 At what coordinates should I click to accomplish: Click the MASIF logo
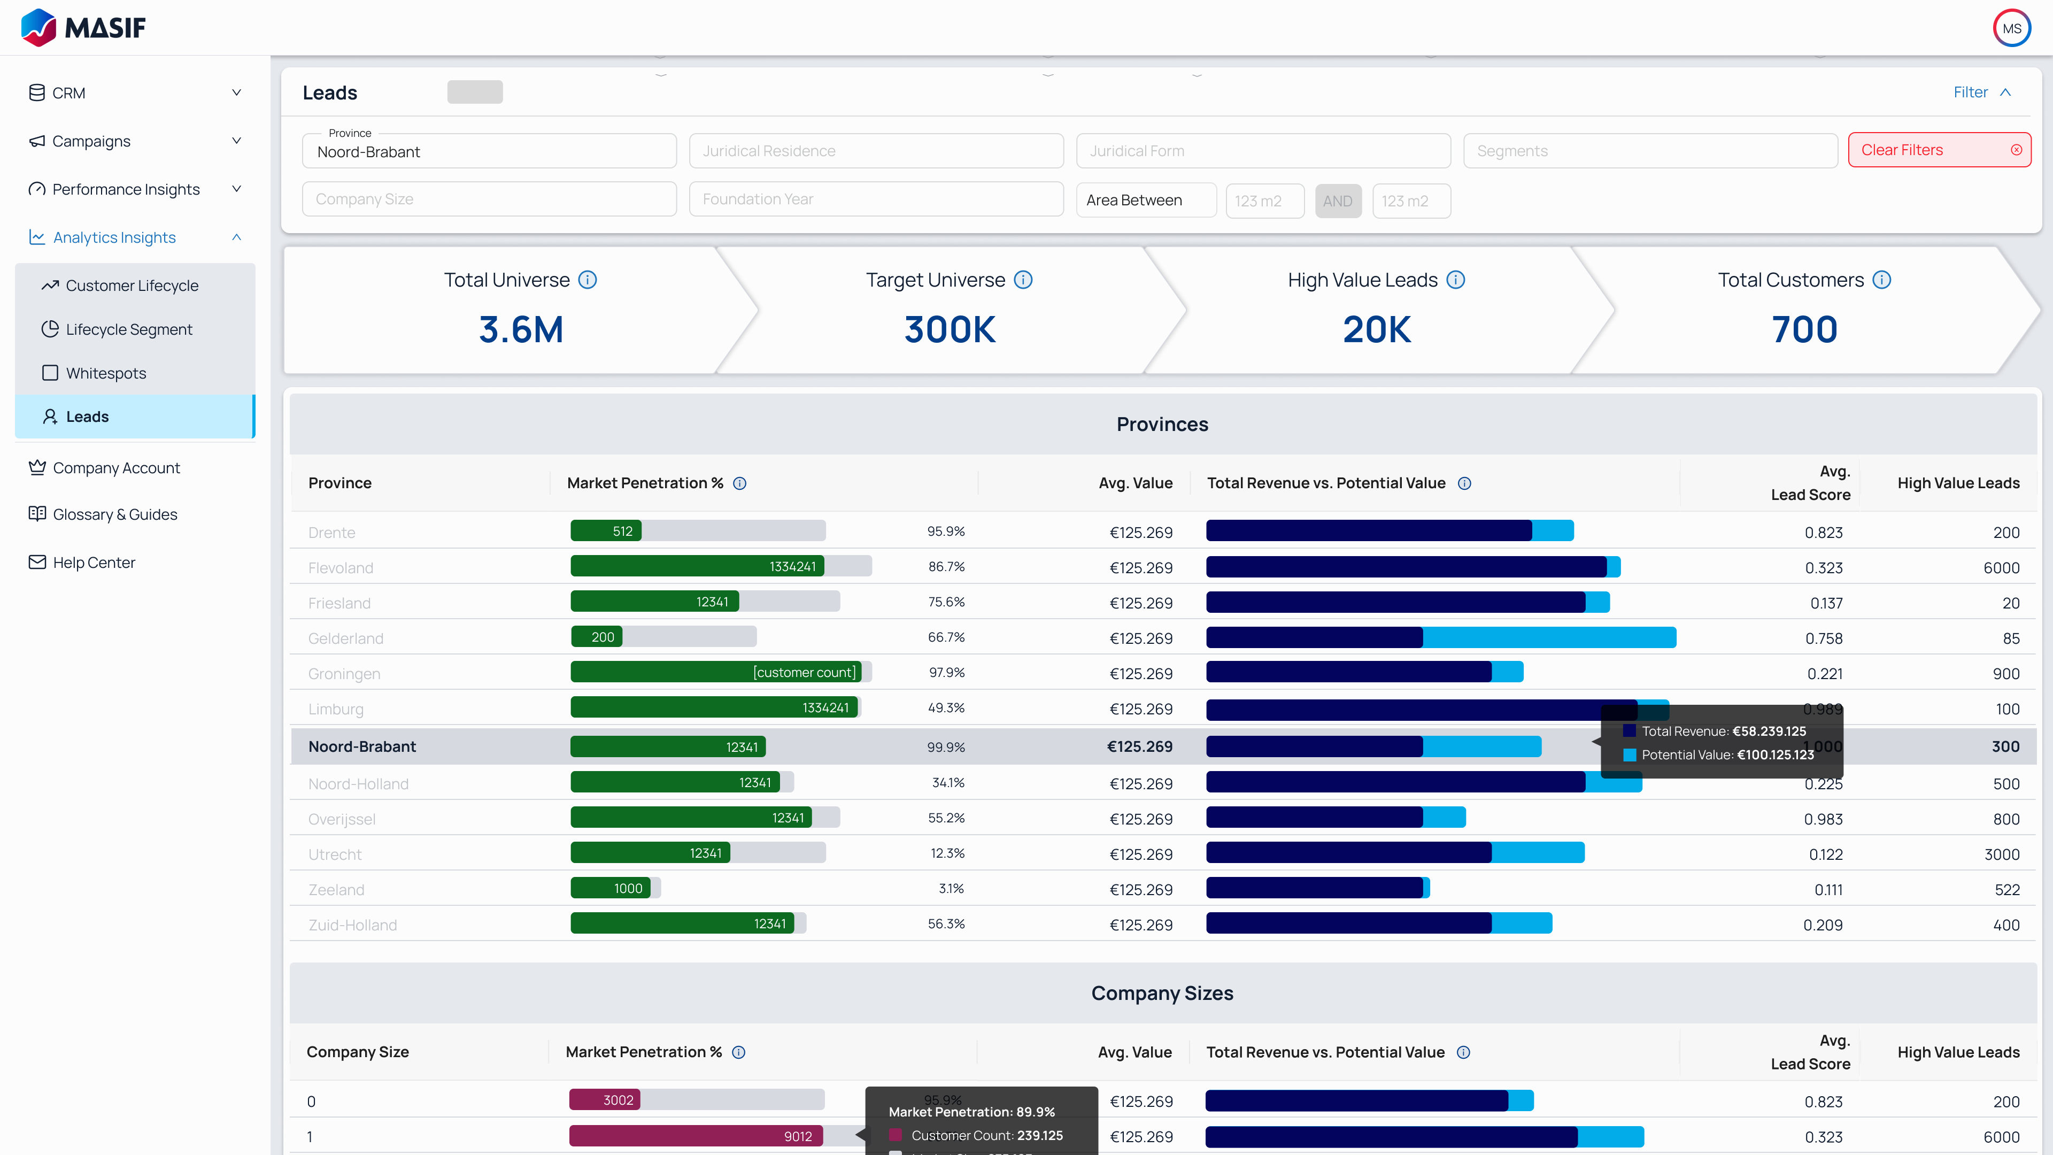[x=83, y=27]
